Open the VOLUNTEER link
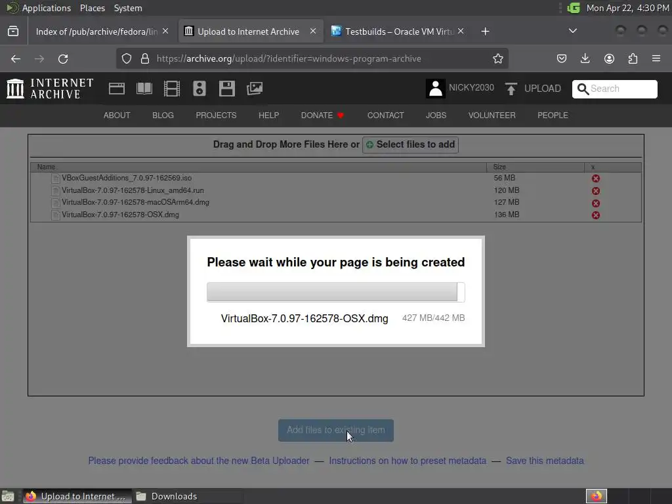The height and width of the screenshot is (504, 672). pos(492,115)
